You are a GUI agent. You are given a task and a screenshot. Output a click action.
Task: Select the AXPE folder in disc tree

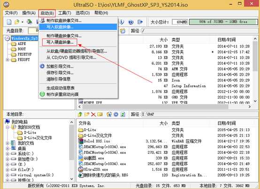(x=22, y=44)
